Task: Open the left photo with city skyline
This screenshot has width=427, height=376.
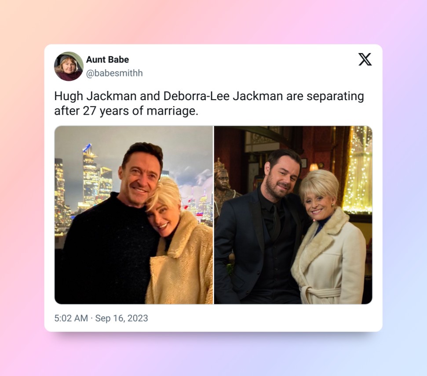Action: 134,215
